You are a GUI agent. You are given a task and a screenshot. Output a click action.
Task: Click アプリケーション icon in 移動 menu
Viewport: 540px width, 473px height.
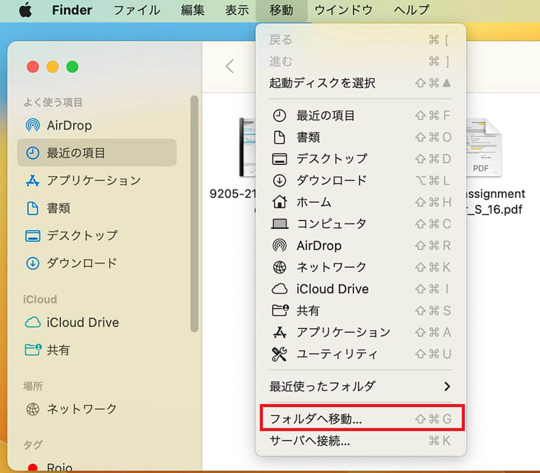[x=279, y=332]
